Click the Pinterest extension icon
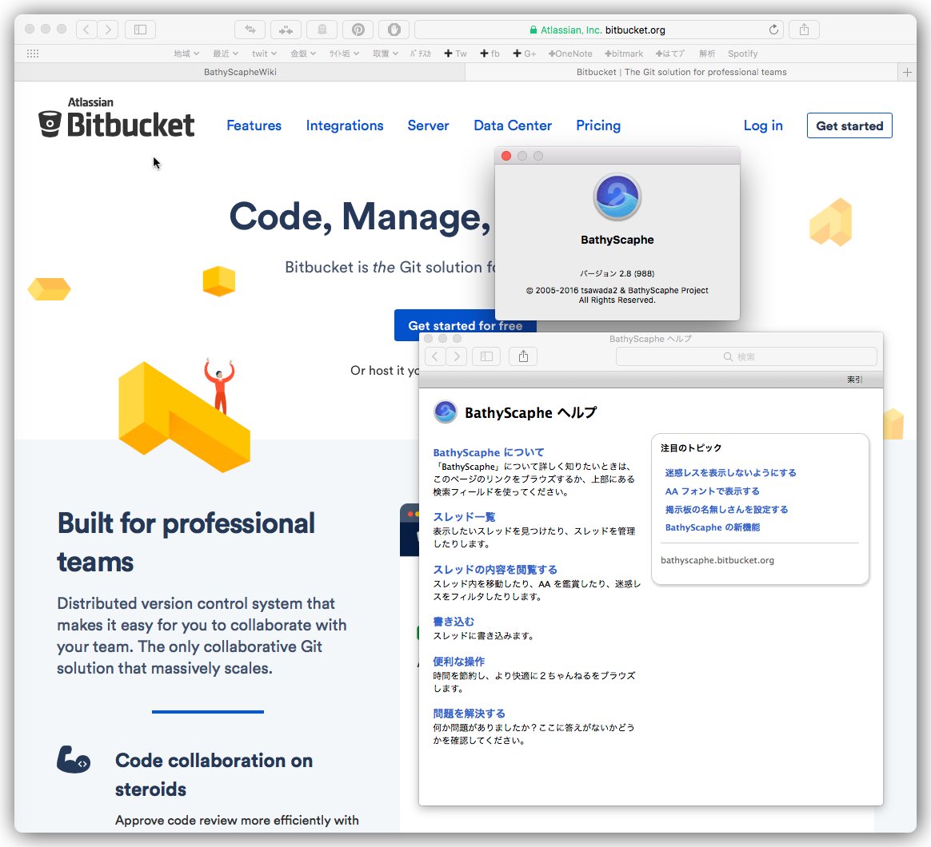The image size is (931, 847). coord(358,29)
